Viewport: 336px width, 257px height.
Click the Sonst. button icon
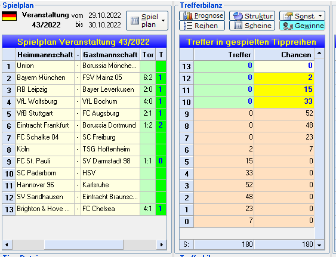pos(288,16)
